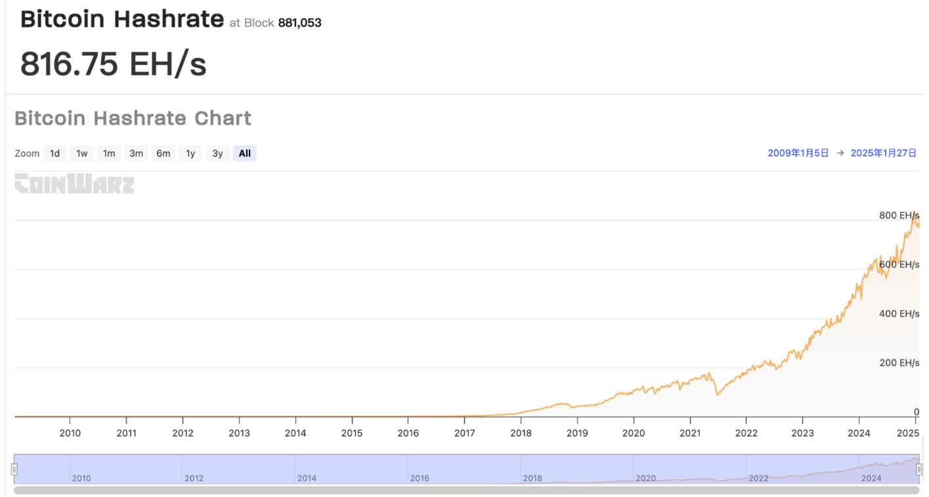
Task: Click the CoinWarz watermark logo
Action: pyautogui.click(x=74, y=184)
